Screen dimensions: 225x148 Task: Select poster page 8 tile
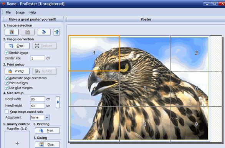[x=145, y=124]
